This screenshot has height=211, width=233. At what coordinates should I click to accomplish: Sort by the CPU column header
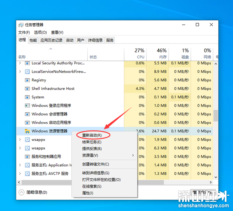(135, 54)
